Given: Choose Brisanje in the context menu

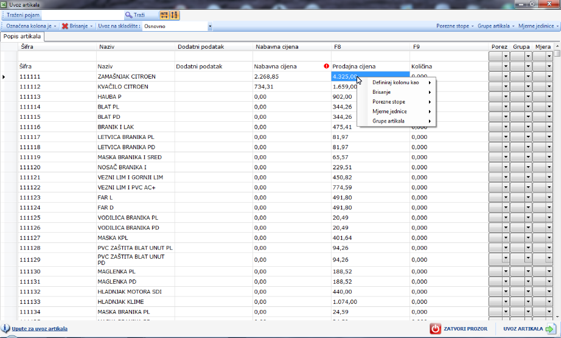Looking at the screenshot, I should coord(397,92).
